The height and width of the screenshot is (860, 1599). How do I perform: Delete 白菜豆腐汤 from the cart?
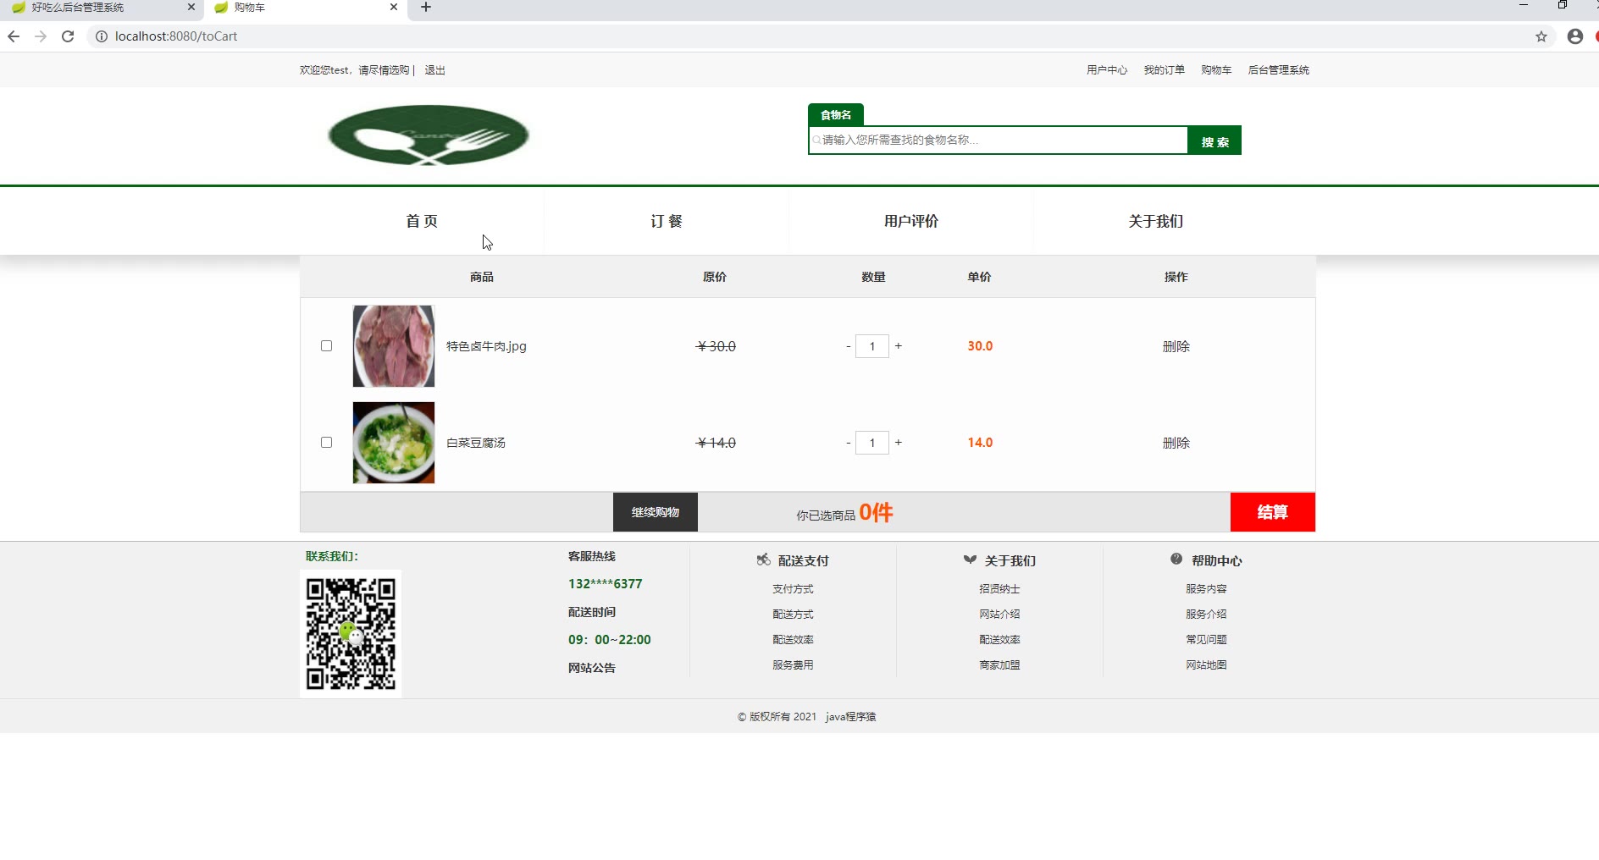(x=1176, y=443)
